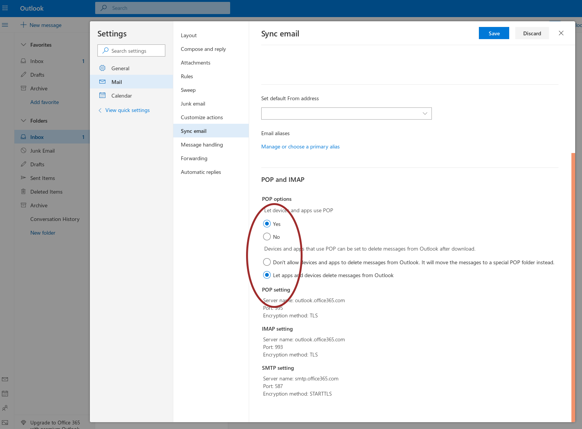Click the back chevron beside View quick settings

pyautogui.click(x=100, y=110)
